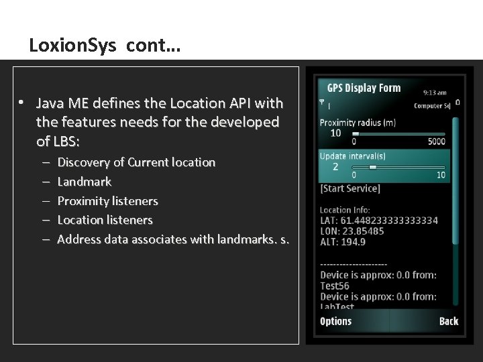This screenshot has width=483, height=362.
Task: Click the Test56 landmark text
Action: tap(335, 286)
